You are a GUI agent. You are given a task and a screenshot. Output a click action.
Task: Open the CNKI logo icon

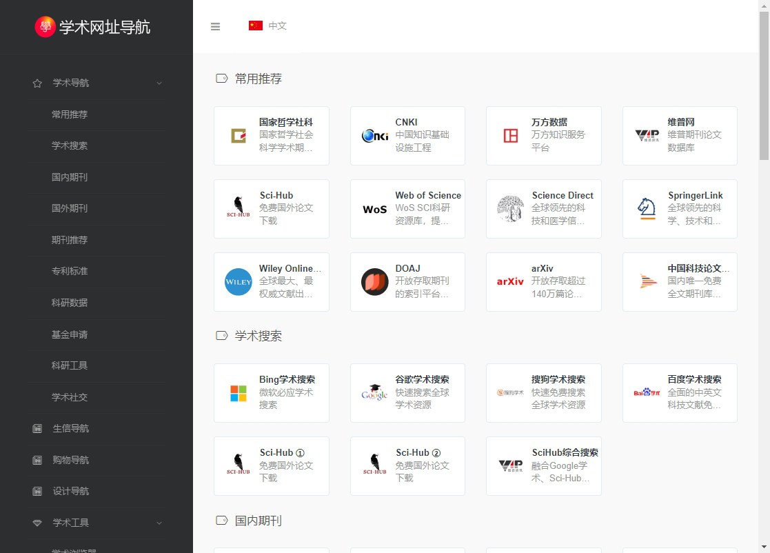(x=375, y=136)
